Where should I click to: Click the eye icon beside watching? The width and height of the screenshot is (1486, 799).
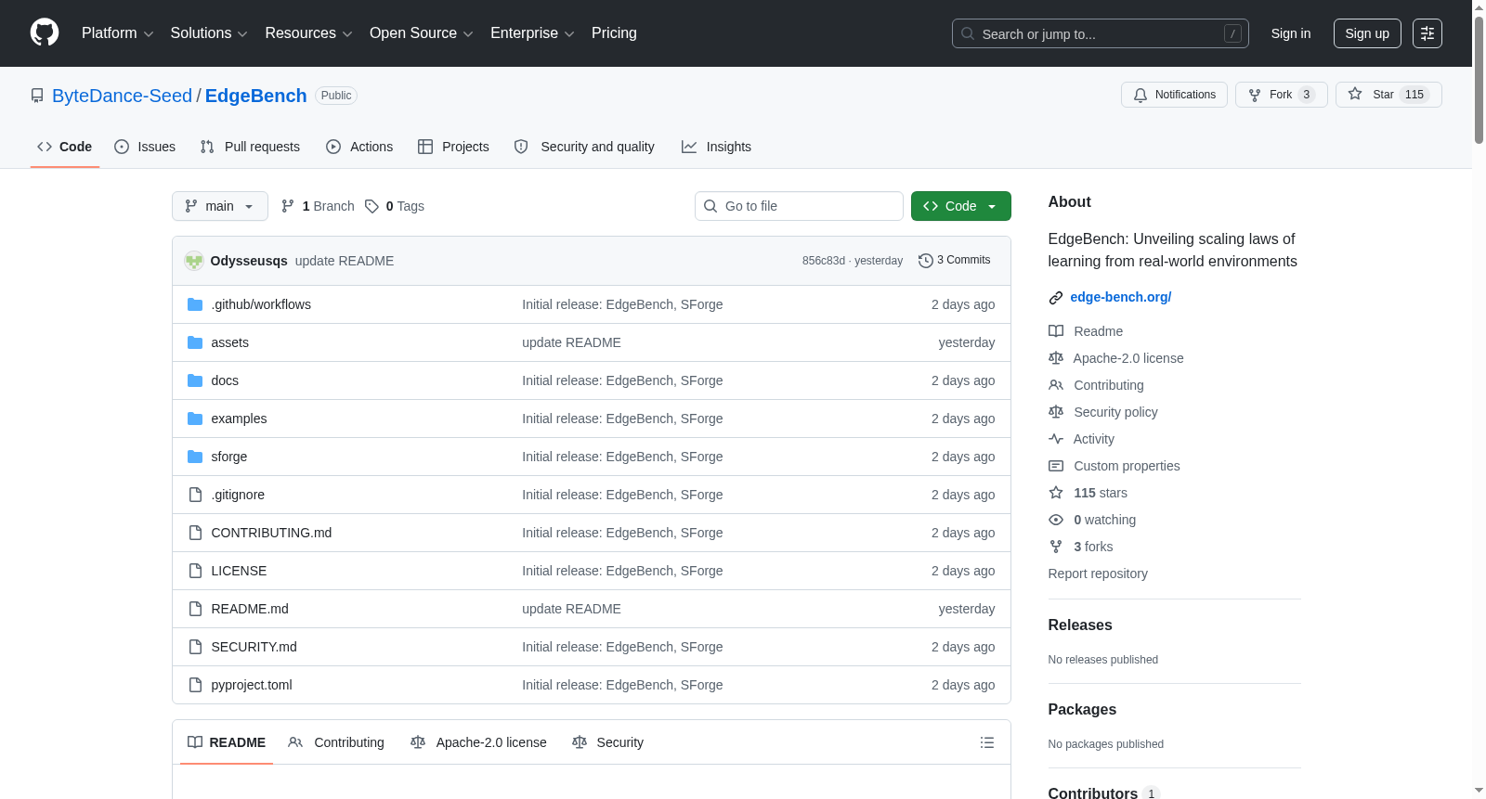(1056, 520)
